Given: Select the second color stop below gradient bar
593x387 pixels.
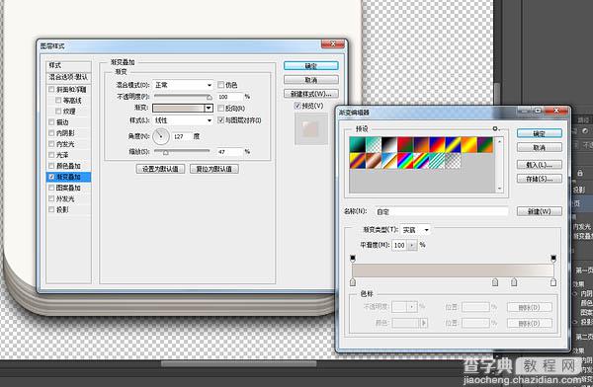Looking at the screenshot, I should click(x=495, y=282).
